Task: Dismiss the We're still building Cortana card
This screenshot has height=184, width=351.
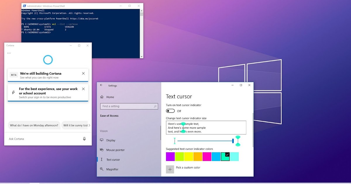Action: [x=83, y=73]
